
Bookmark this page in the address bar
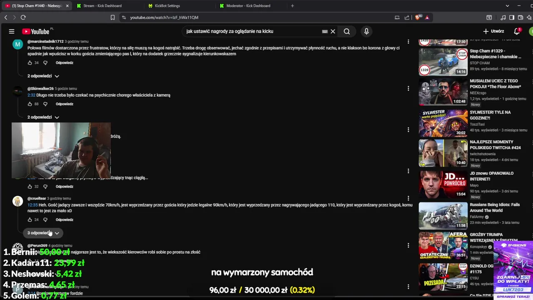pos(112,17)
